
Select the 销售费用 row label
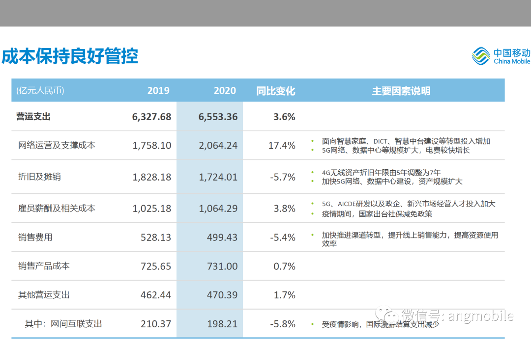[x=35, y=237]
